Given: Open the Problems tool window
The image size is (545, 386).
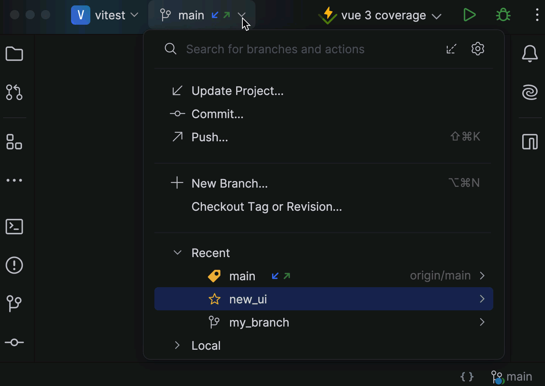Looking at the screenshot, I should point(14,265).
